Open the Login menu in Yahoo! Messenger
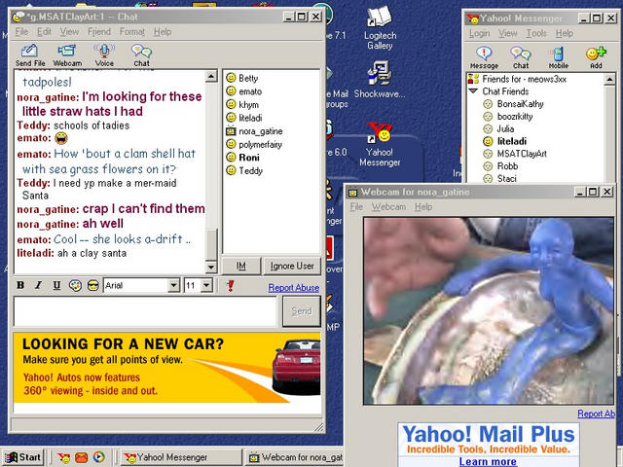 [479, 33]
